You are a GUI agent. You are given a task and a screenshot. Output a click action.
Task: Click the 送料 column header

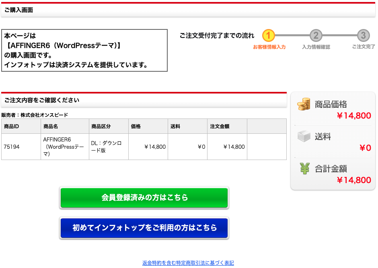click(175, 127)
